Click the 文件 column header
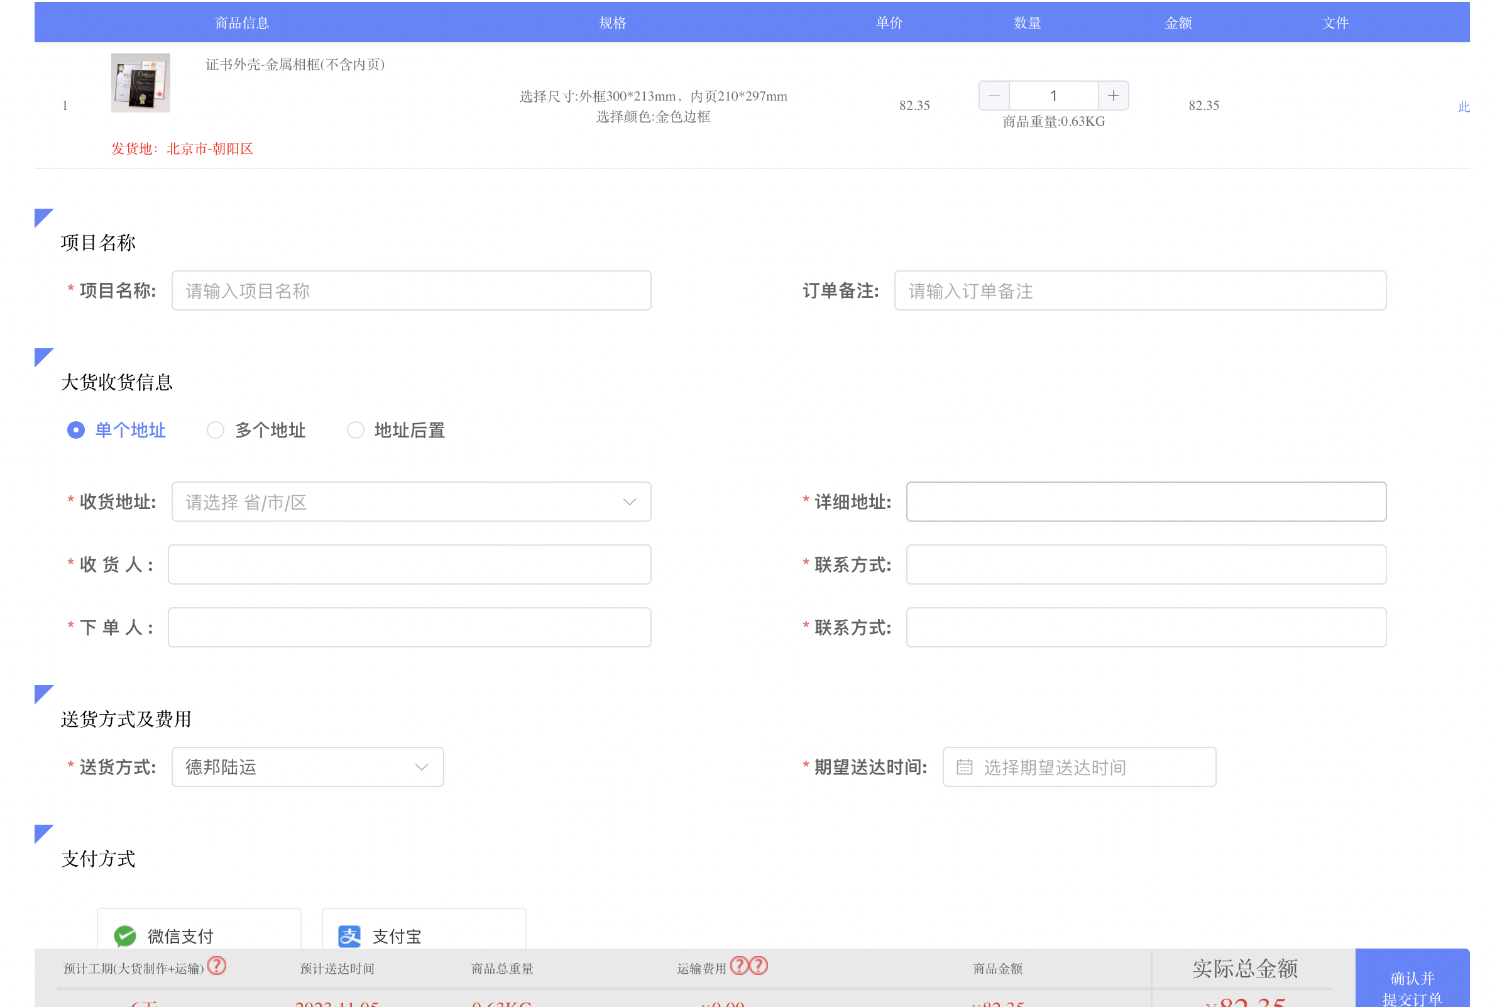The width and height of the screenshot is (1502, 1007). 1335,23
